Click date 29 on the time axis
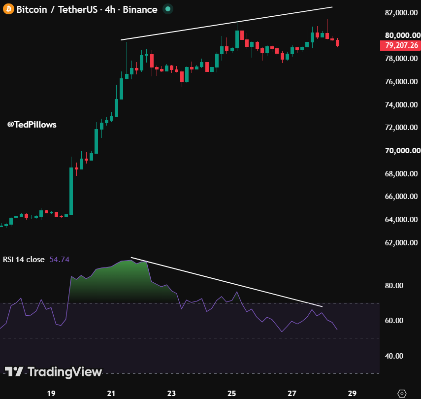Screen dimensions: 421x399 coord(352,394)
